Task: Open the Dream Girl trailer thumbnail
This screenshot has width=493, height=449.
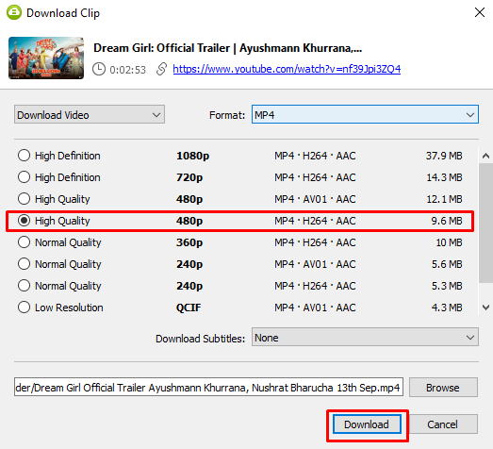Action: tap(46, 58)
